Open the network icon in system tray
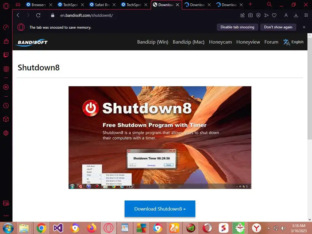The height and width of the screenshot is (234, 312). 276,228
